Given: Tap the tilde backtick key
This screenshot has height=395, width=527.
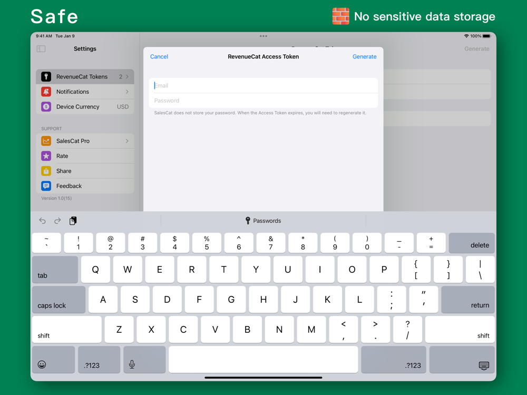Looking at the screenshot, I should pos(46,243).
